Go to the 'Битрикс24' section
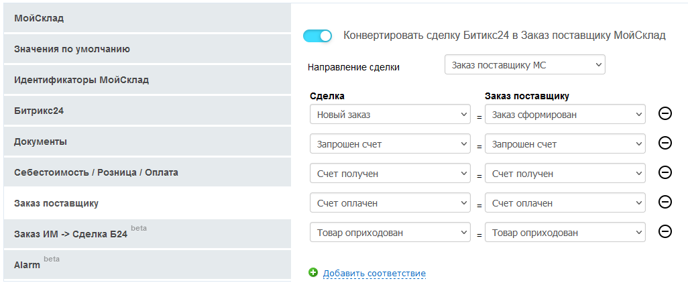 (147, 111)
